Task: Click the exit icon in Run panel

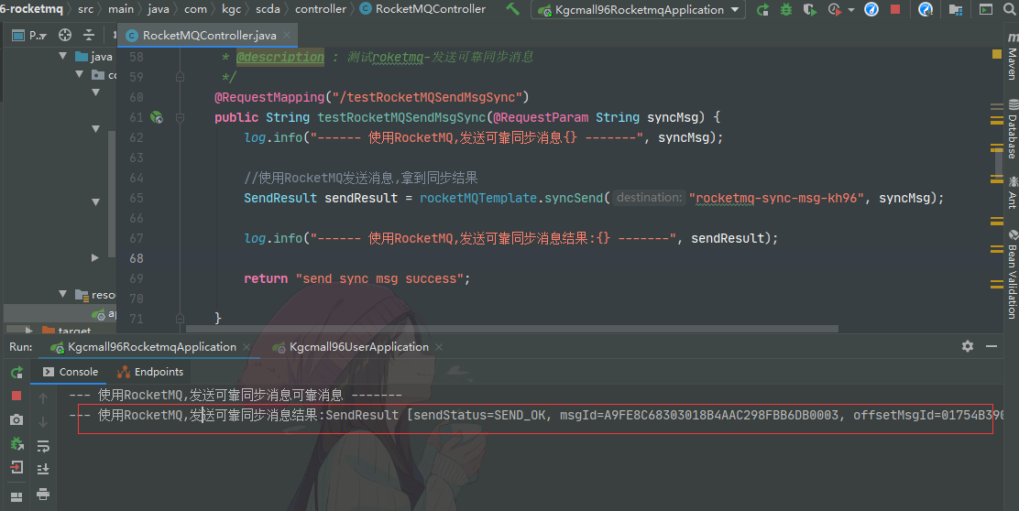Action: tap(16, 467)
